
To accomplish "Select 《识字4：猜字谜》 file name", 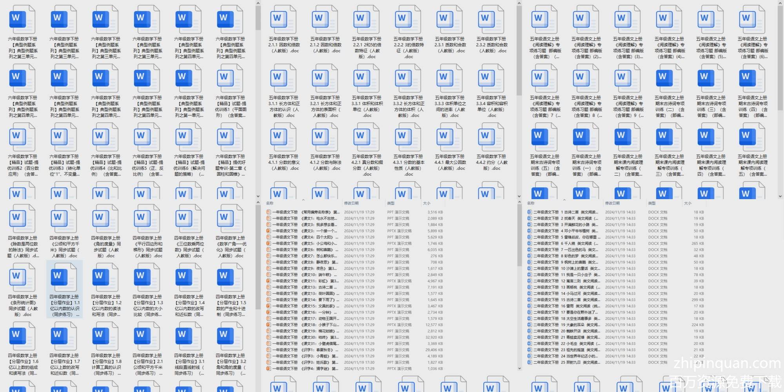I will pos(305,369).
